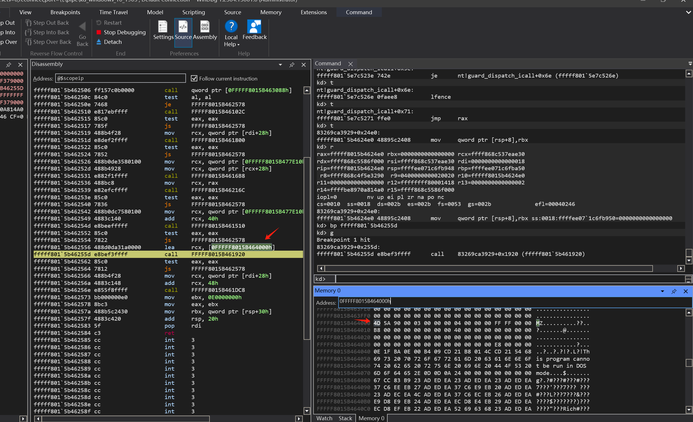693x422 pixels.
Task: Pin the Disassembly window
Action: pyautogui.click(x=292, y=65)
